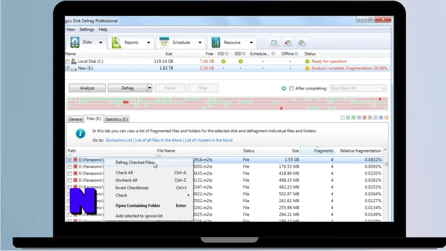Click the purple legend color swatch
The image size is (446, 251).
[x=359, y=118]
